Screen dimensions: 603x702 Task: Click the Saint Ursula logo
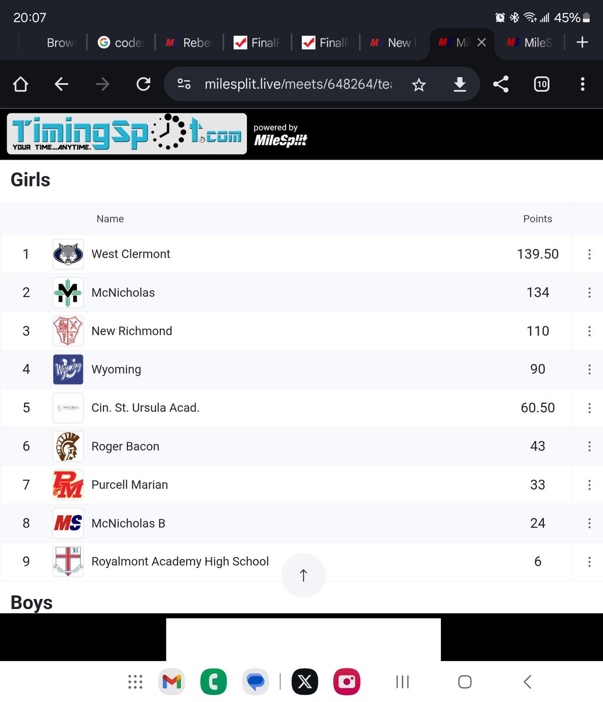pos(68,408)
